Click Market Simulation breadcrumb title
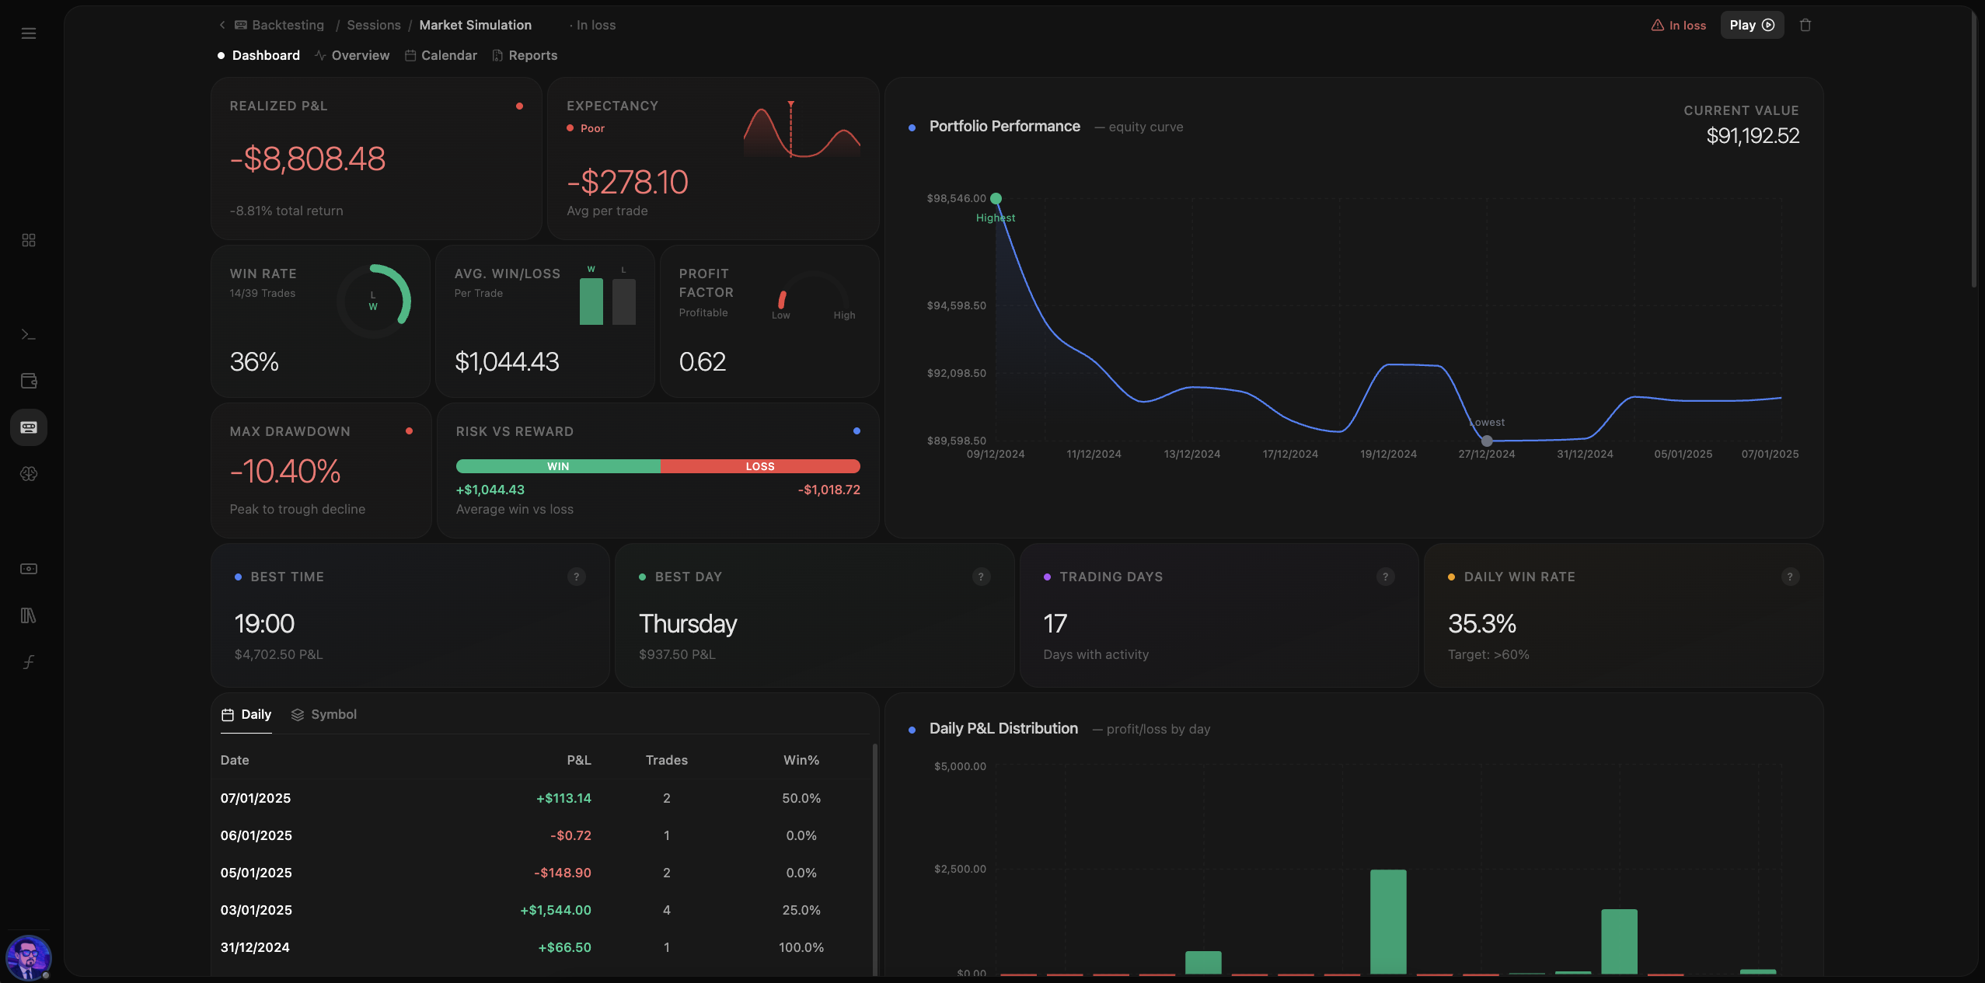 pyautogui.click(x=476, y=25)
